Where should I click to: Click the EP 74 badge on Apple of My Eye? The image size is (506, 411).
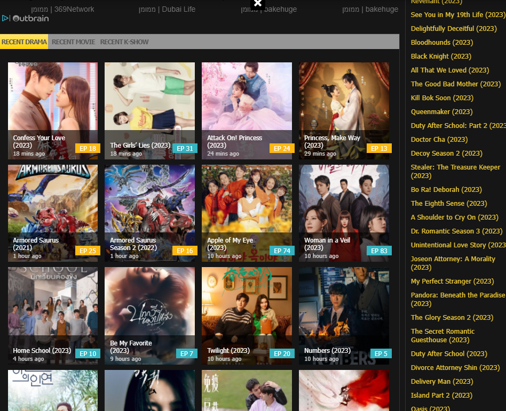[282, 251]
